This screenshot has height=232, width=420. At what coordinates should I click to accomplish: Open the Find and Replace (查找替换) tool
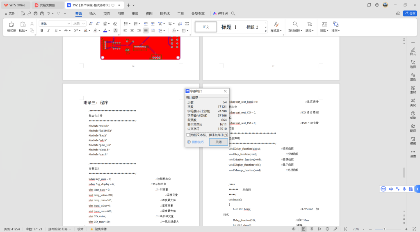coord(295,27)
